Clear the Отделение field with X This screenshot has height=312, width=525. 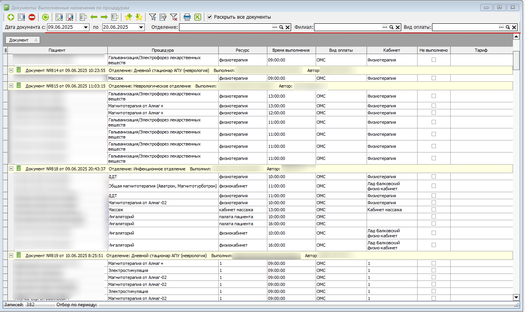click(288, 27)
